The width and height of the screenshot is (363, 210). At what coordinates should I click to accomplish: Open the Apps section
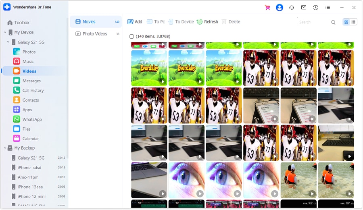pyautogui.click(x=27, y=110)
